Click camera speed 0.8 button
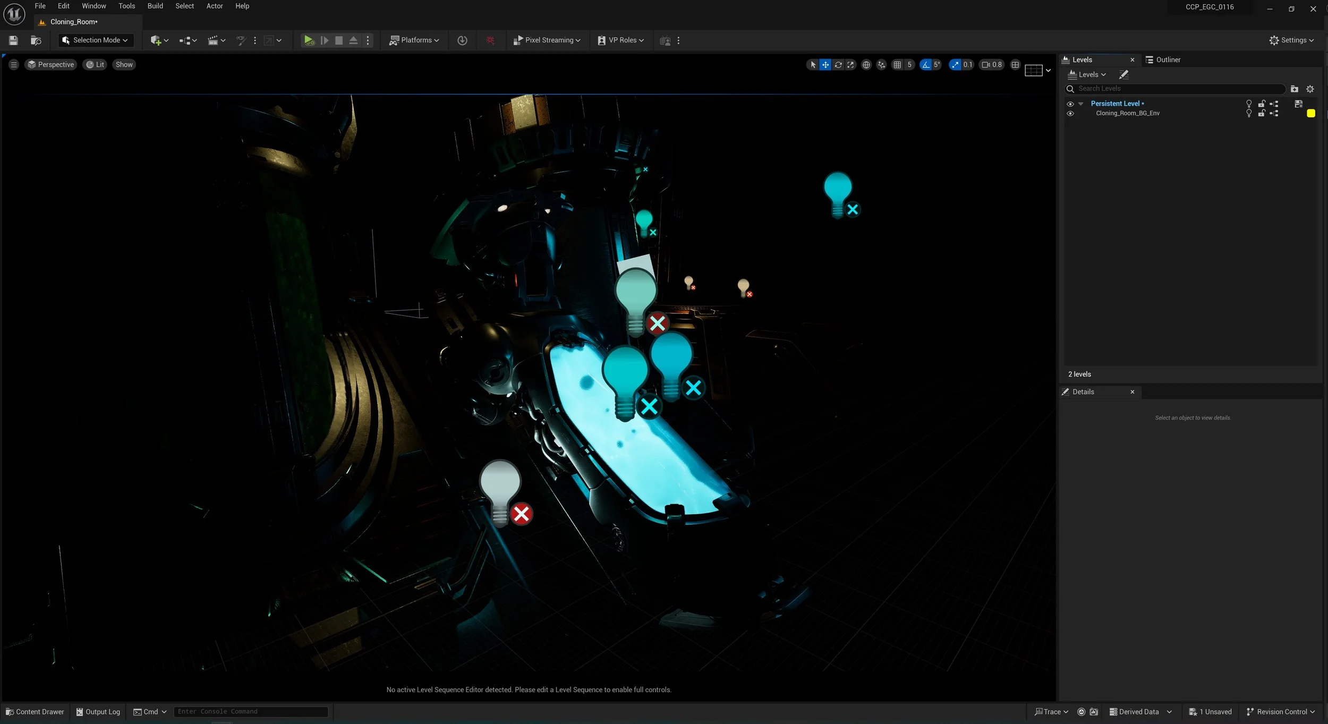The height and width of the screenshot is (724, 1328). tap(992, 65)
